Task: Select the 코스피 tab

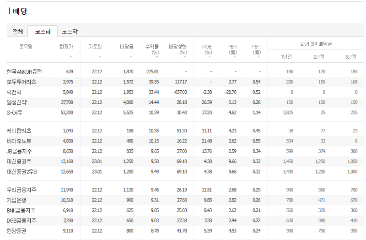Action: (43, 32)
